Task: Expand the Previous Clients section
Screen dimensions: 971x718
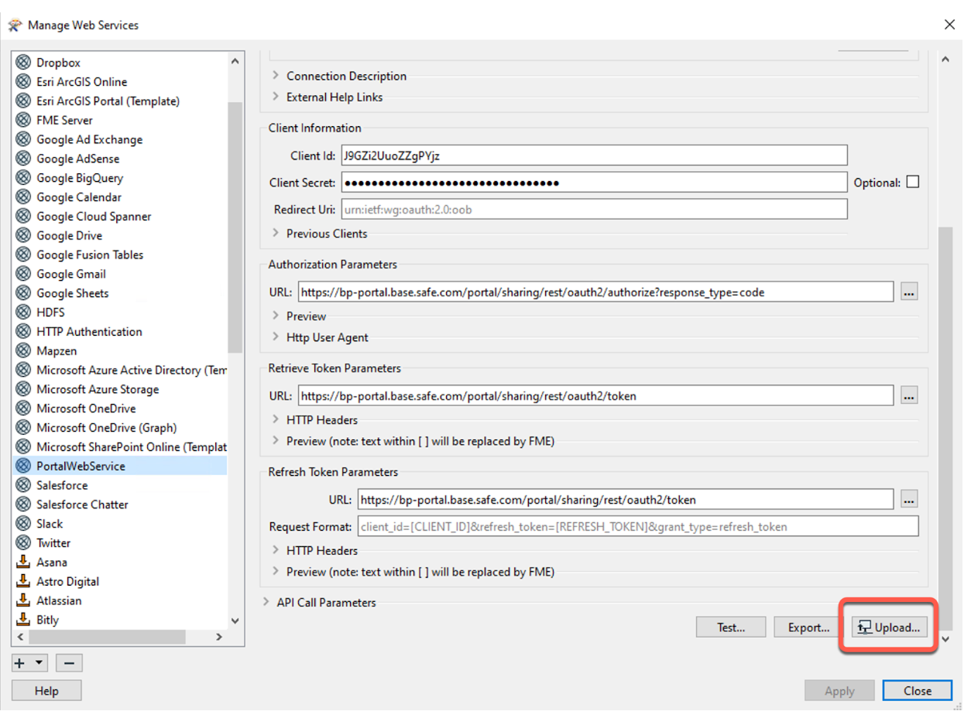Action: click(276, 234)
